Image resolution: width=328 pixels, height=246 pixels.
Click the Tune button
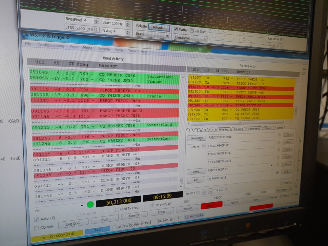point(256,200)
